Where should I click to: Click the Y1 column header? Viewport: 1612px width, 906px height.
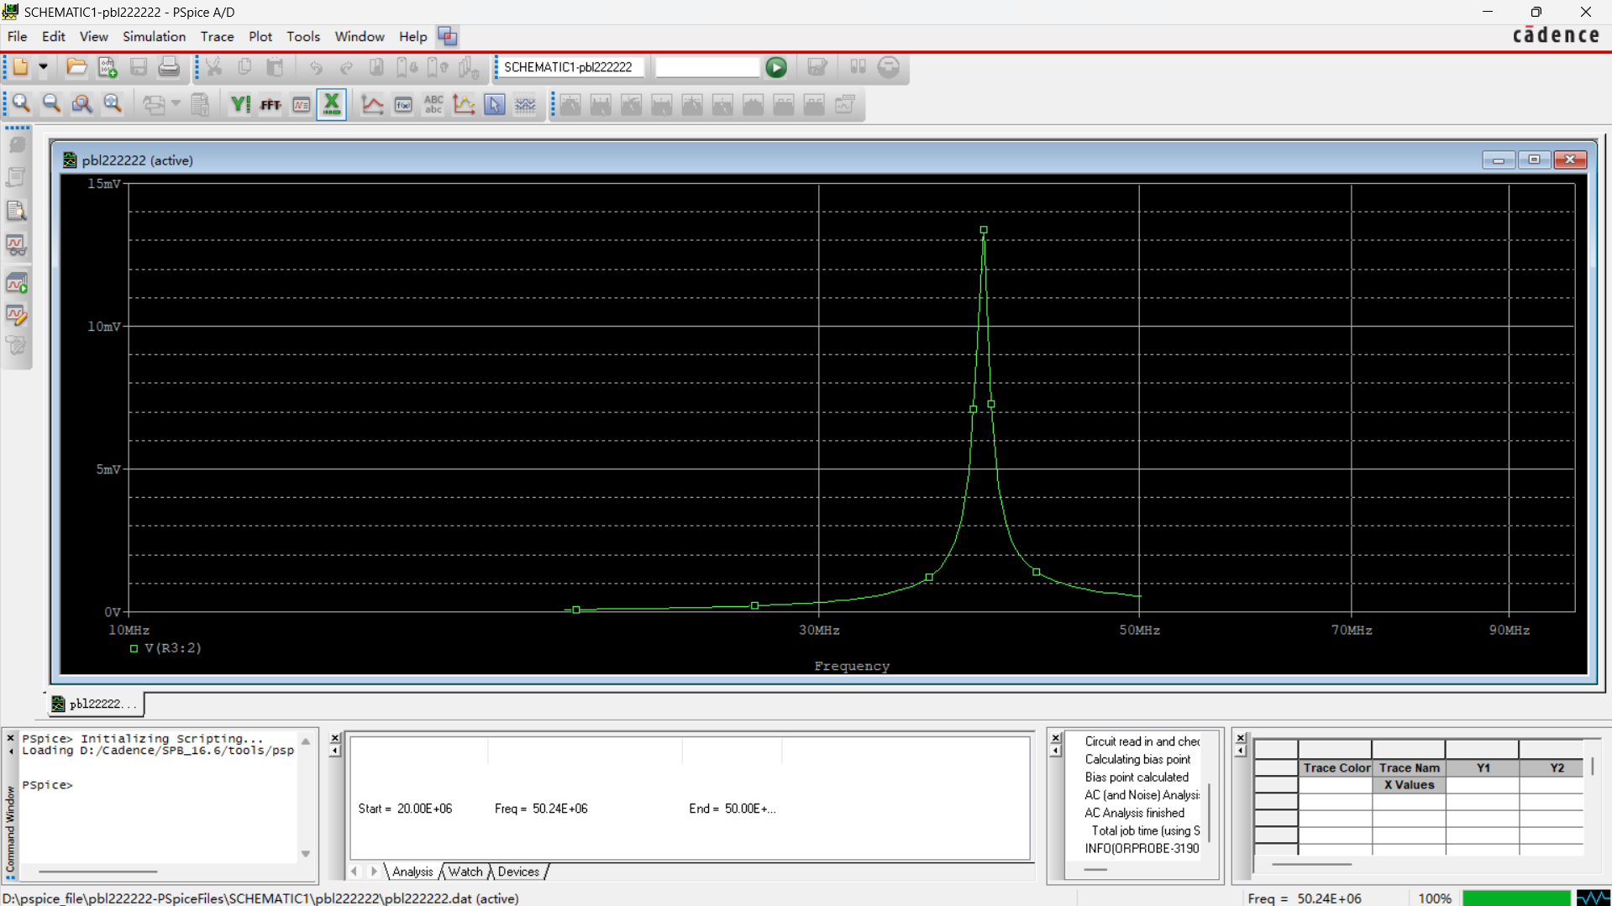(x=1483, y=767)
